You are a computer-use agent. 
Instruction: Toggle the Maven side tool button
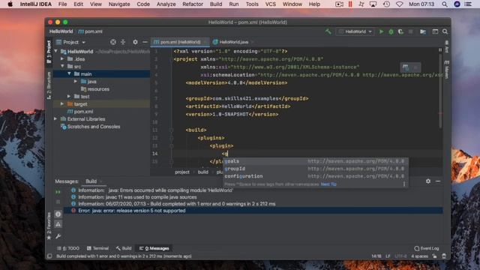(x=446, y=70)
